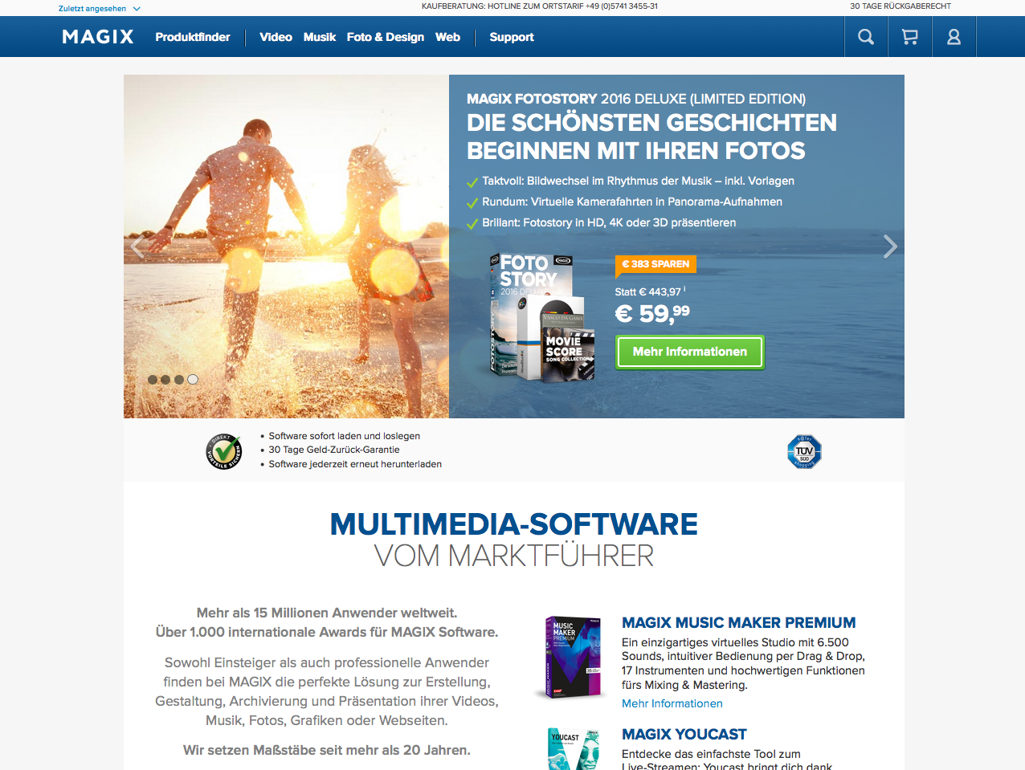Go to next slide arrow
The image size is (1025, 770).
coord(890,246)
